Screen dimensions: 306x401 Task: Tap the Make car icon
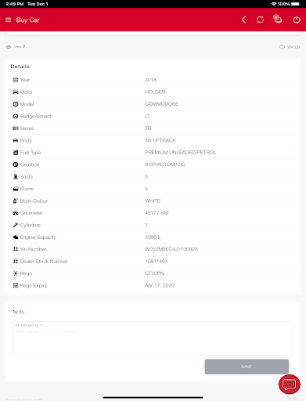16,92
